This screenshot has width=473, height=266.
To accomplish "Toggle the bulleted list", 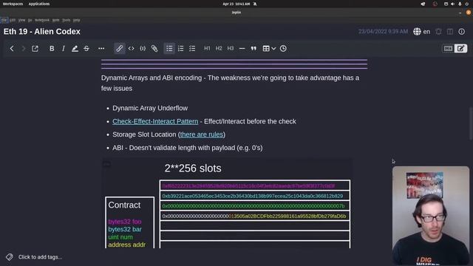I will (x=169, y=49).
